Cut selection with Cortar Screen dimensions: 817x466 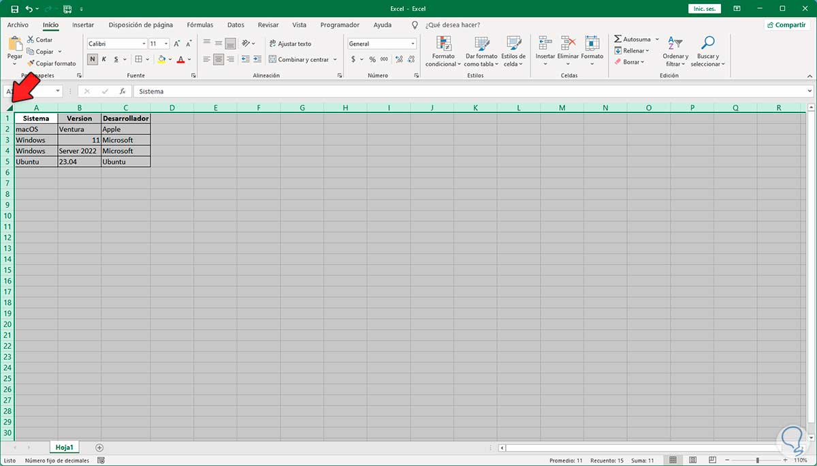pos(39,40)
